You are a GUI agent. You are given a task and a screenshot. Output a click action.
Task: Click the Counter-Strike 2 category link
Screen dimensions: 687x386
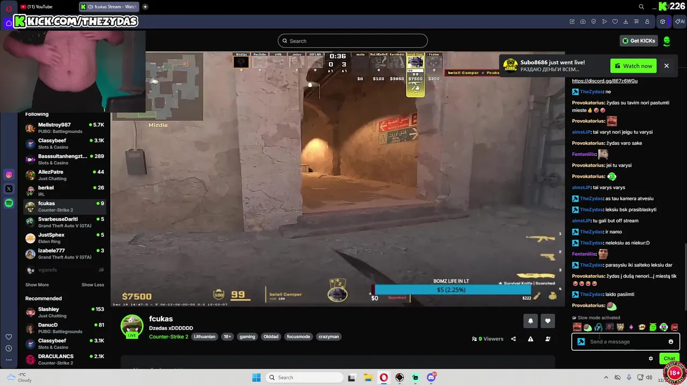pyautogui.click(x=169, y=337)
